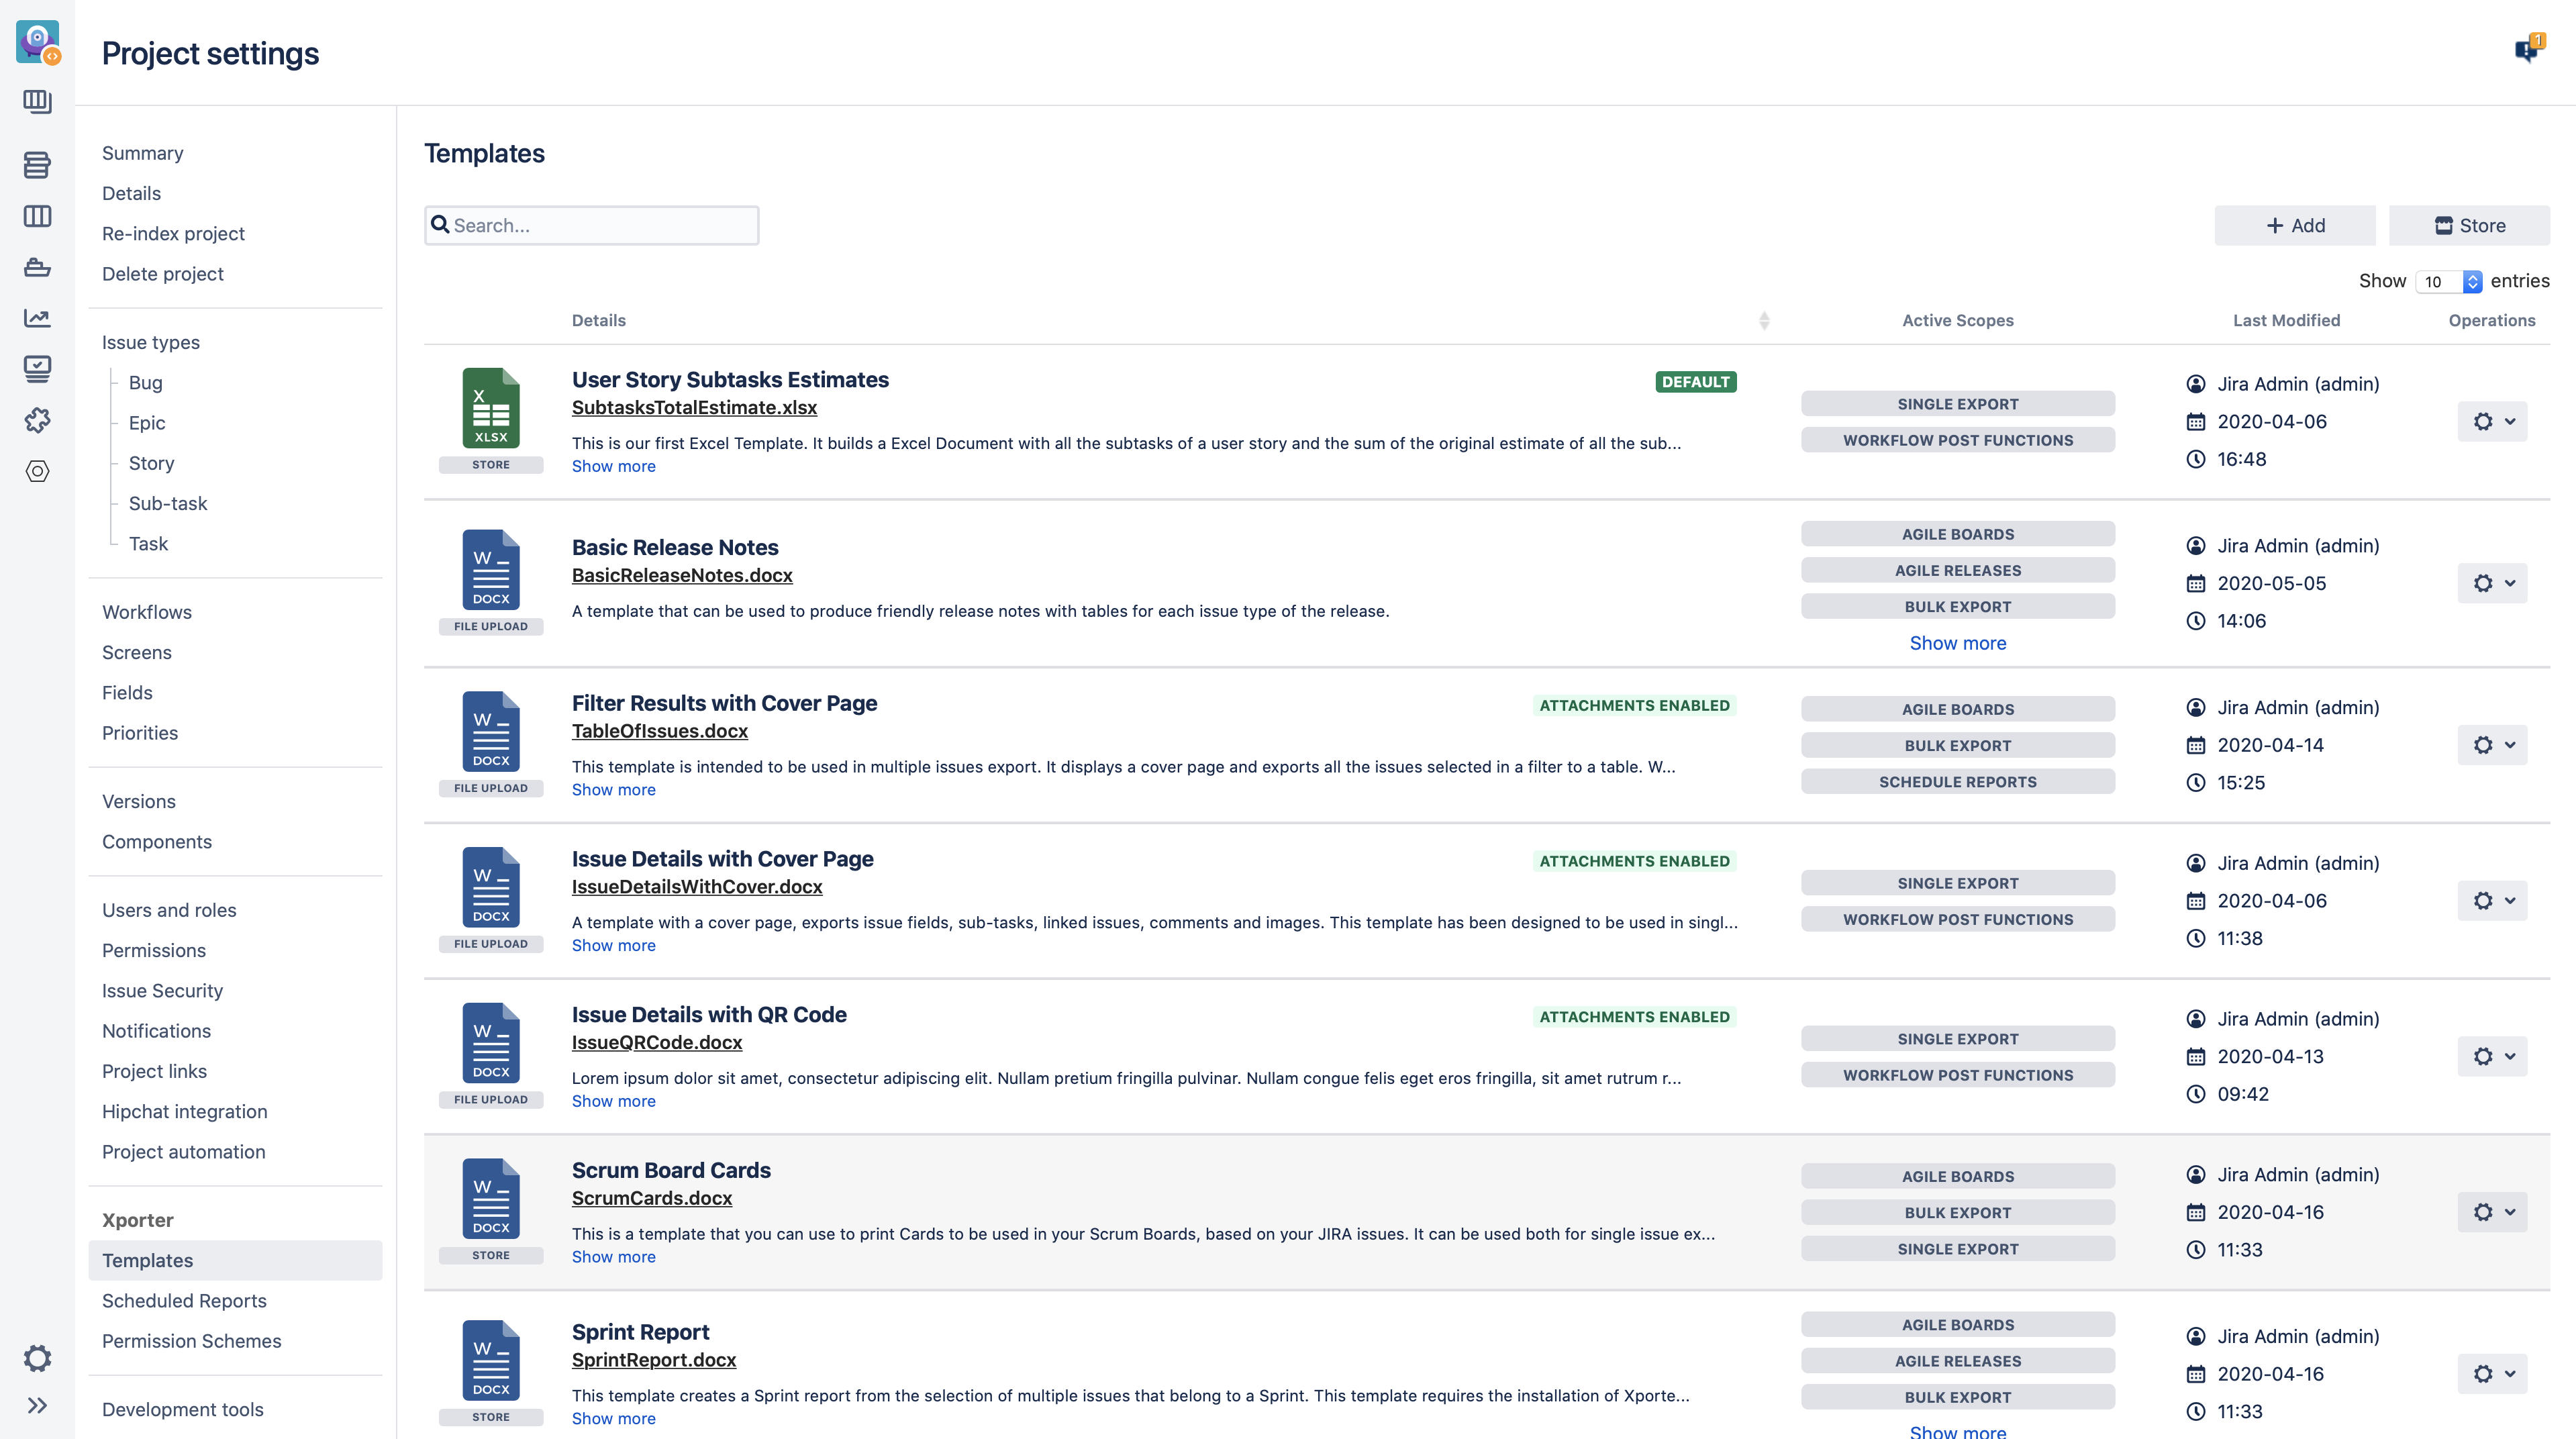Select the Sub-task issue type

pyautogui.click(x=167, y=503)
